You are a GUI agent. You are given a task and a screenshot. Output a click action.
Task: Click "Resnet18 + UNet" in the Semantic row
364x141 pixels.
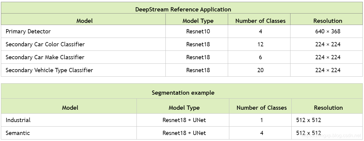tap(184, 133)
